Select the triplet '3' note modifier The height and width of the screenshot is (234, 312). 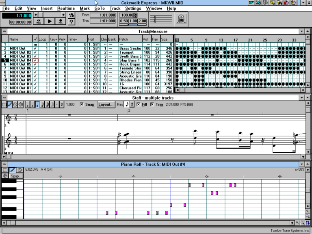[x=61, y=104]
